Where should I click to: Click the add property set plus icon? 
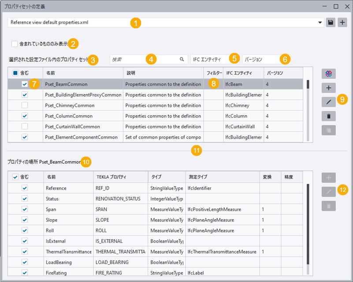pos(328,88)
